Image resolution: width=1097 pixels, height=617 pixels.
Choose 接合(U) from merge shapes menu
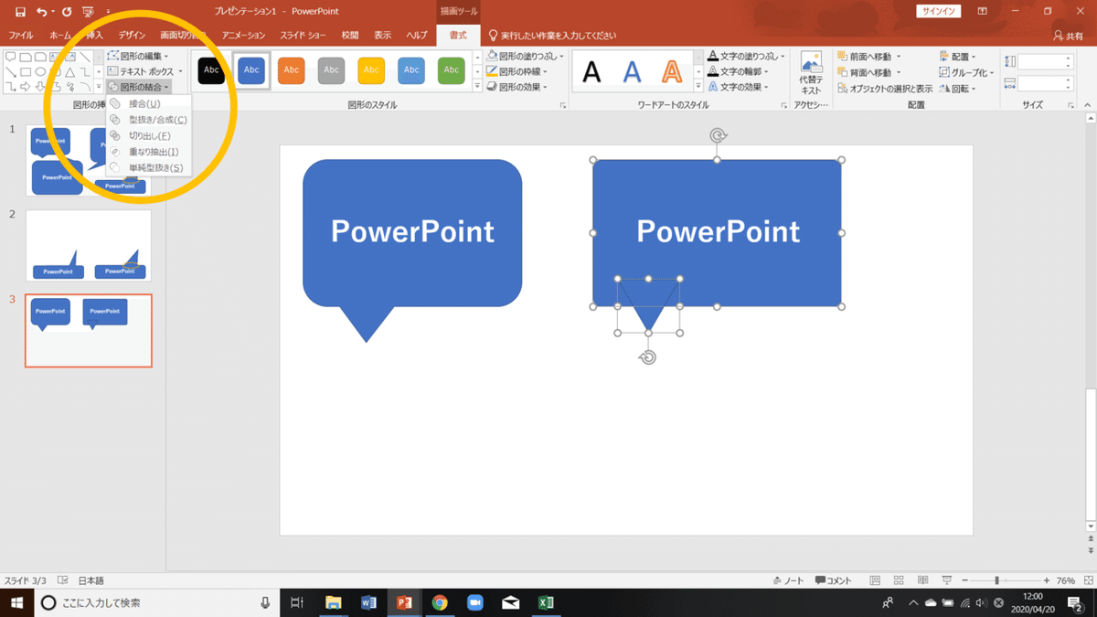tap(148, 103)
